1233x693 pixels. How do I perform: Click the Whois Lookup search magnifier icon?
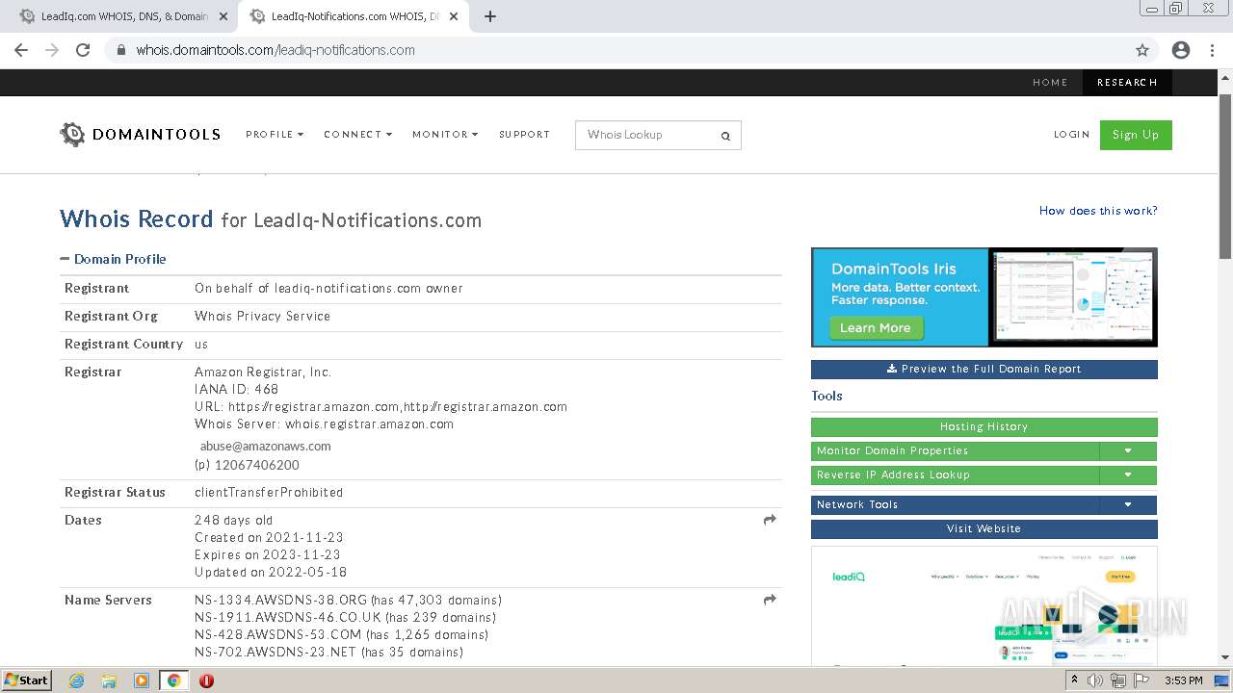(x=725, y=136)
